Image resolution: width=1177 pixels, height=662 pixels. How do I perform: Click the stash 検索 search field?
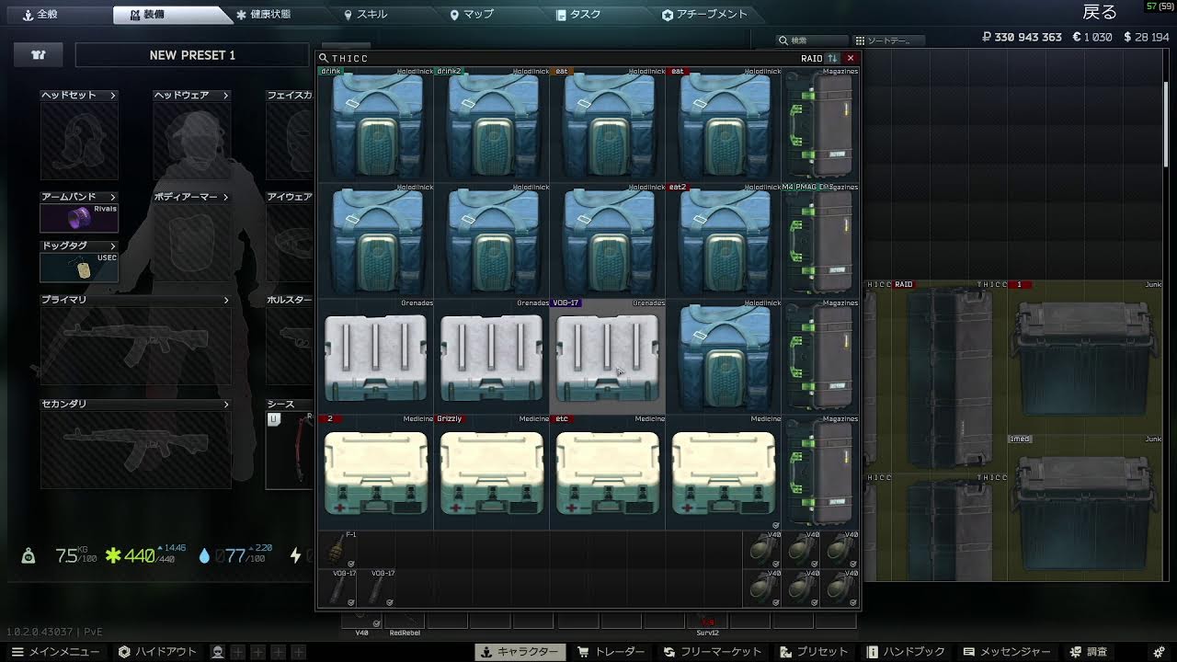pos(812,40)
